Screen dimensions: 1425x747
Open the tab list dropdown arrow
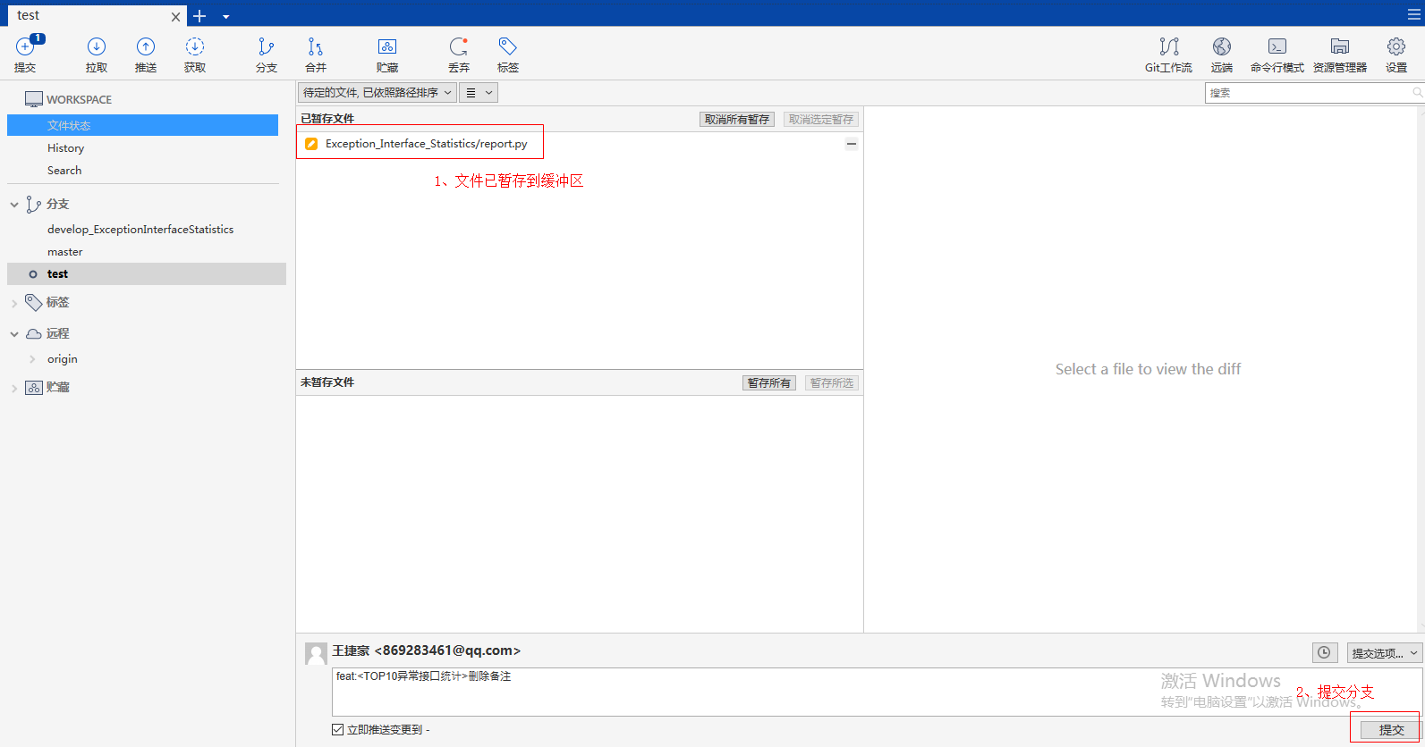click(226, 17)
